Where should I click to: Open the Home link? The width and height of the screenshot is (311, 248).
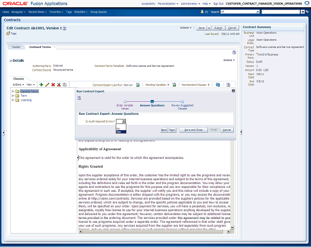pyautogui.click(x=6, y=12)
